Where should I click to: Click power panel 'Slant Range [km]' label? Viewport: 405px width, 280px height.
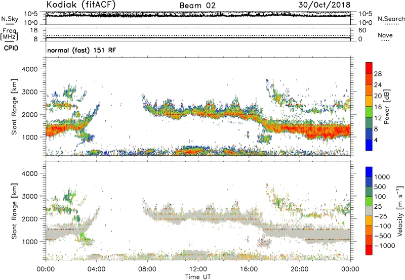[x=14, y=107]
